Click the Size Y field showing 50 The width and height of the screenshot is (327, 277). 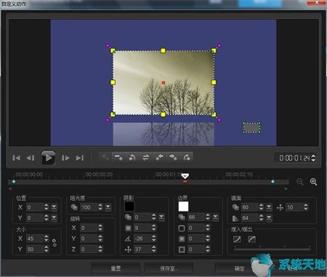[x=34, y=249]
